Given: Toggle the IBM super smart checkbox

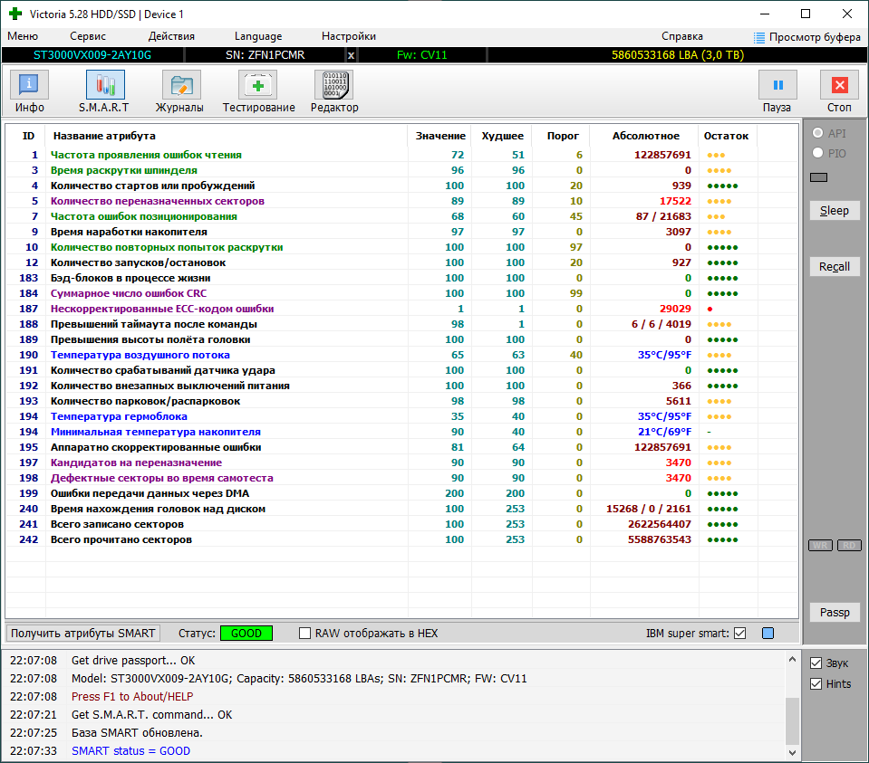Looking at the screenshot, I should pyautogui.click(x=740, y=634).
